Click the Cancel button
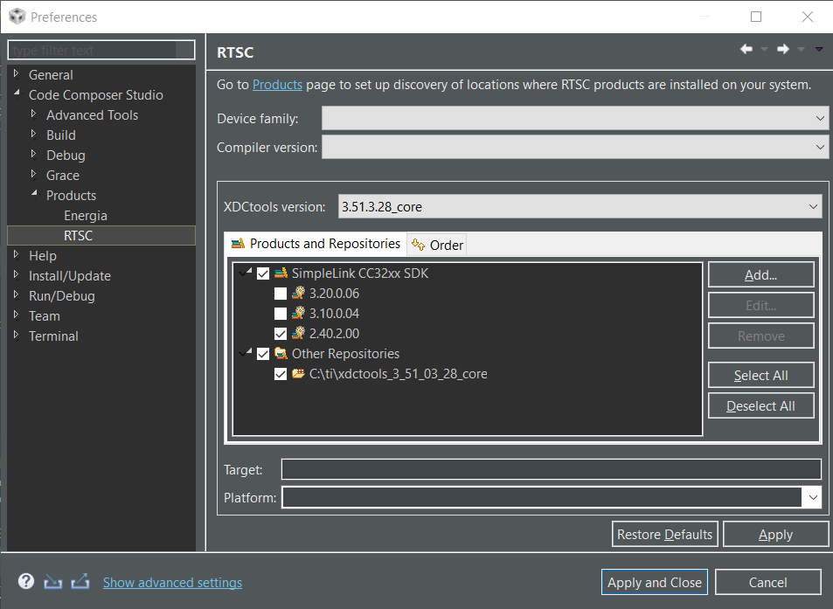The width and height of the screenshot is (833, 609). [767, 583]
